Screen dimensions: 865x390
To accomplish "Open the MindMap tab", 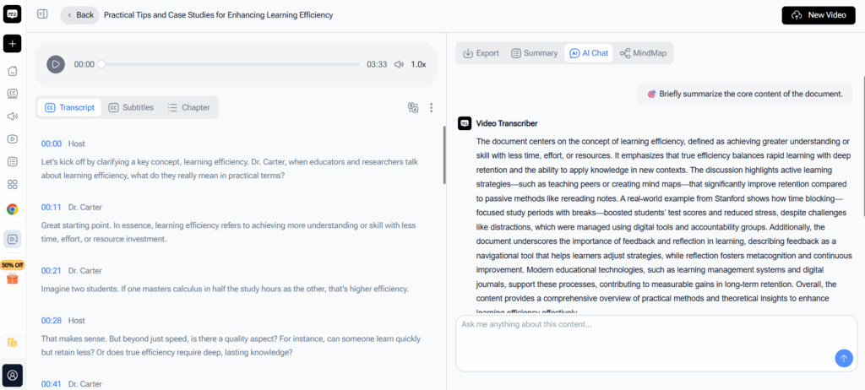I will tap(643, 53).
